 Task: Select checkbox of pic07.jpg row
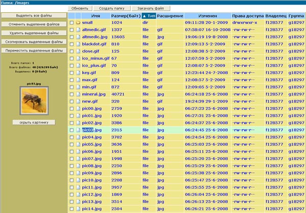(x=71, y=159)
